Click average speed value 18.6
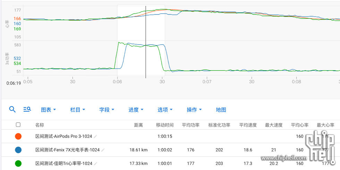The width and height of the screenshot is (340, 170). point(248,150)
